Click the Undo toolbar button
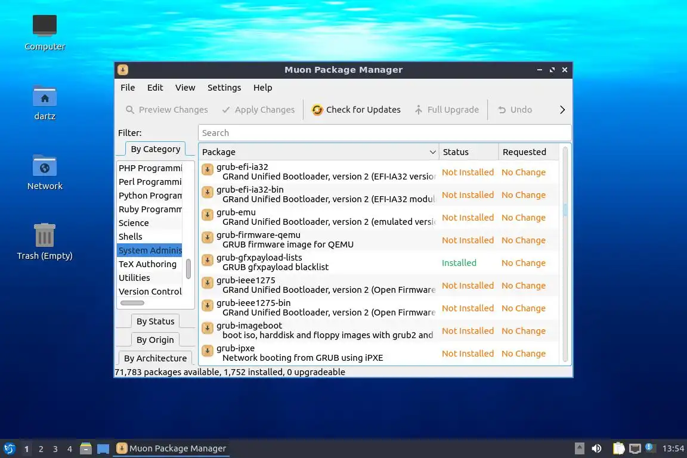 pyautogui.click(x=515, y=110)
